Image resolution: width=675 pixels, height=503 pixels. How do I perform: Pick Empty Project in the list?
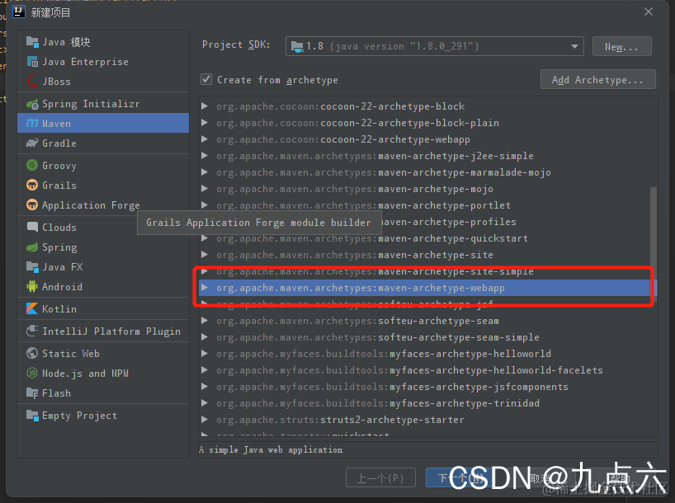103,416
